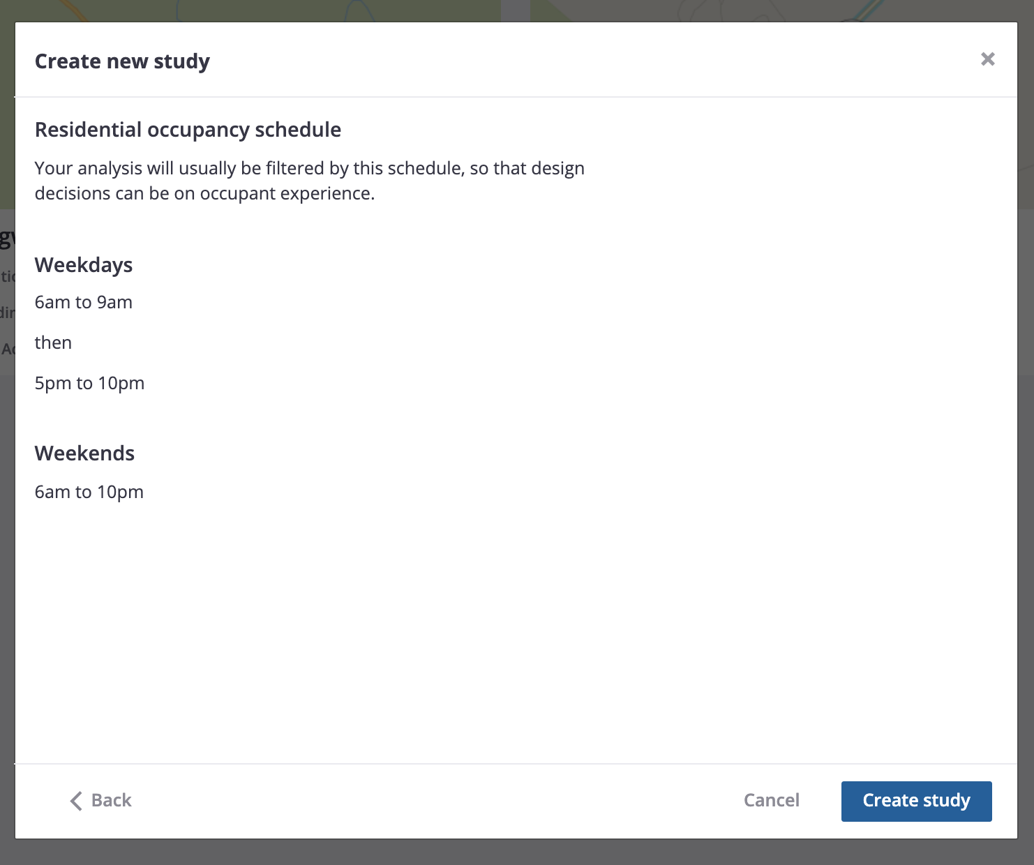Click the dimmed backdrop below the dialog
1034x865 pixels.
point(516,852)
